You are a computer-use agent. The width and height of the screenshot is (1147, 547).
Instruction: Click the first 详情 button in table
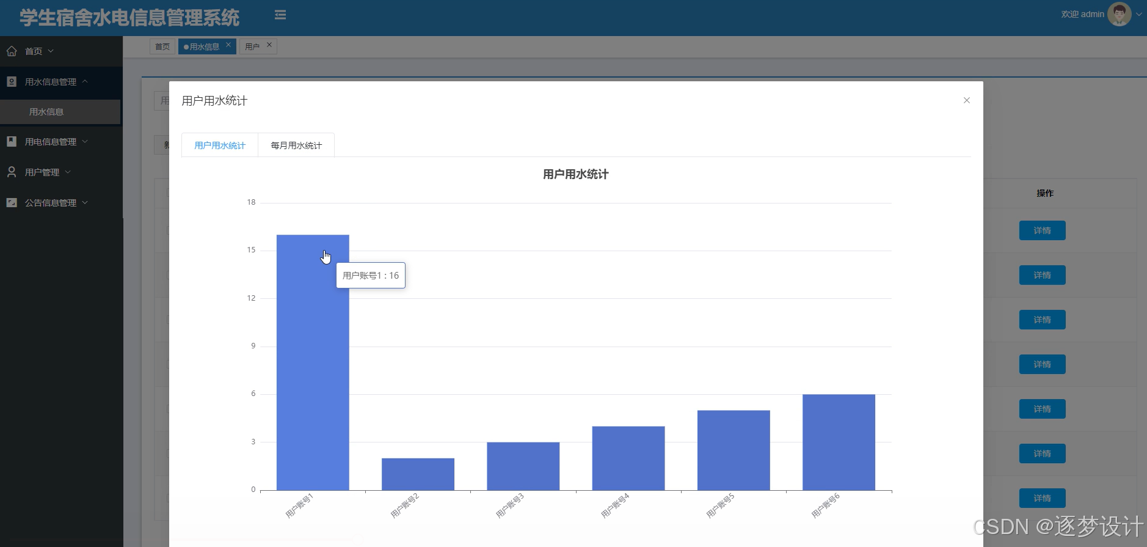coord(1042,230)
